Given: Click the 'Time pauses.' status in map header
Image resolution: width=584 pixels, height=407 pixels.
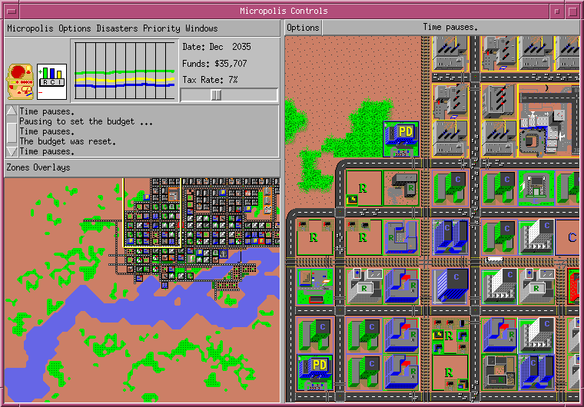Looking at the screenshot, I should coord(450,27).
